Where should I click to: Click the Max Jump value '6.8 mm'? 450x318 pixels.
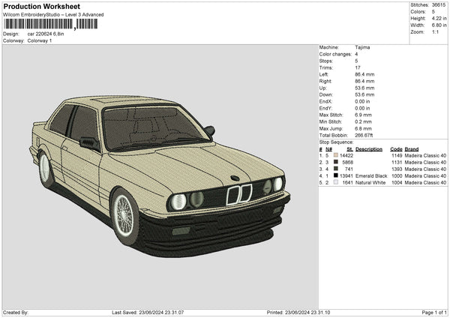point(363,128)
